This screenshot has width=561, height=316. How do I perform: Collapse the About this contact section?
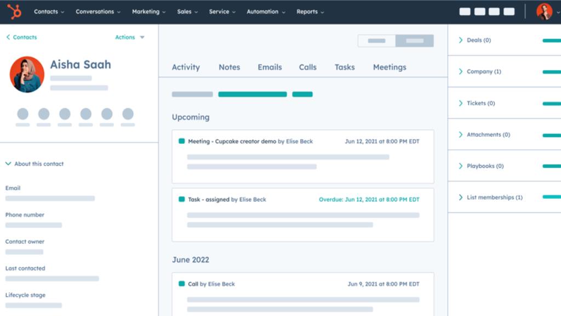click(x=8, y=163)
